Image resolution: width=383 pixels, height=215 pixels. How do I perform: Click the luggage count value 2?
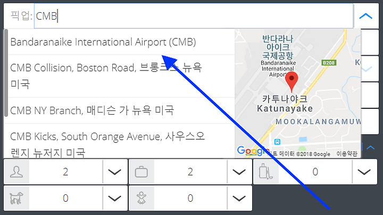pos(190,172)
